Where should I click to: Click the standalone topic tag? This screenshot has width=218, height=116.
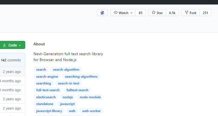tap(45, 104)
